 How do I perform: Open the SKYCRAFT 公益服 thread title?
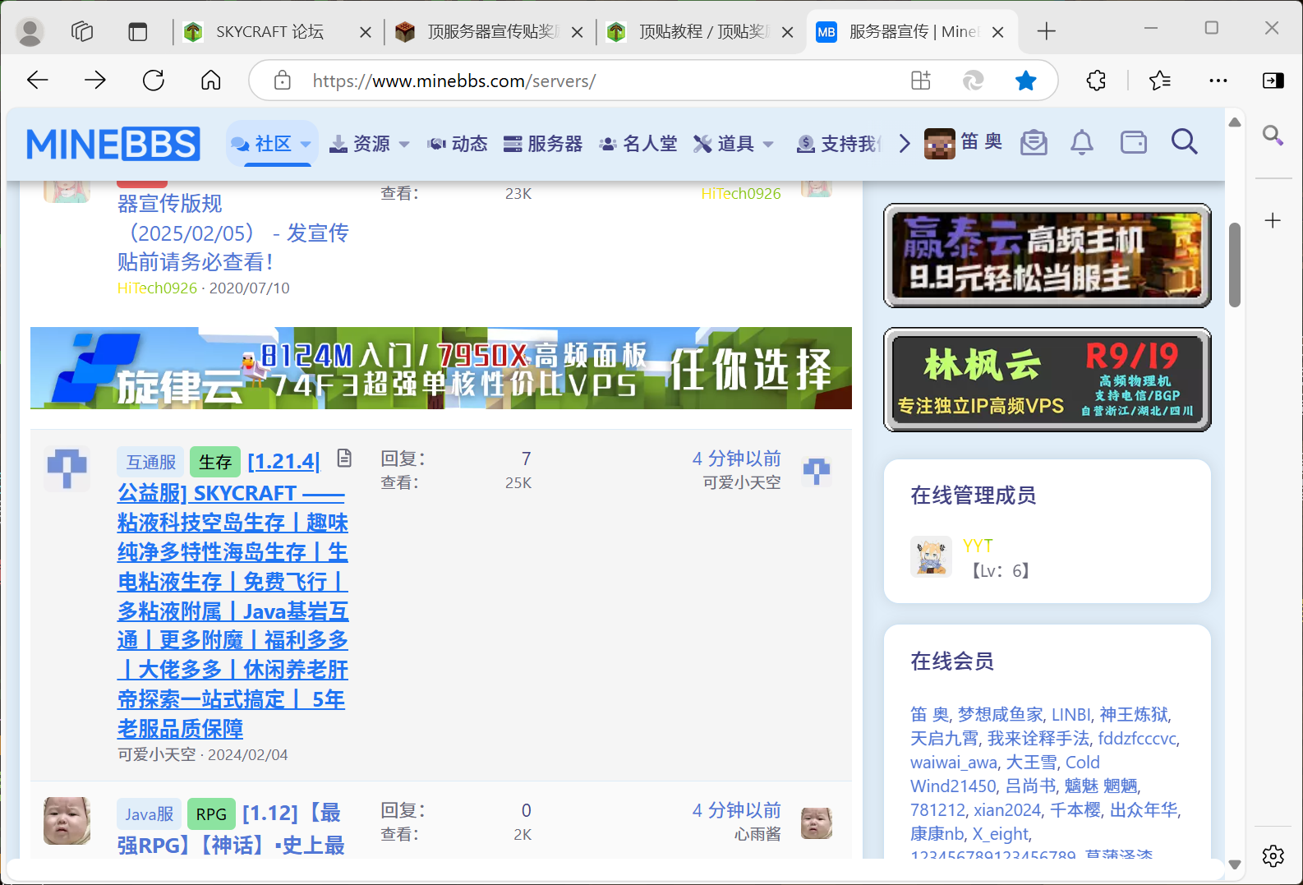pyautogui.click(x=233, y=595)
